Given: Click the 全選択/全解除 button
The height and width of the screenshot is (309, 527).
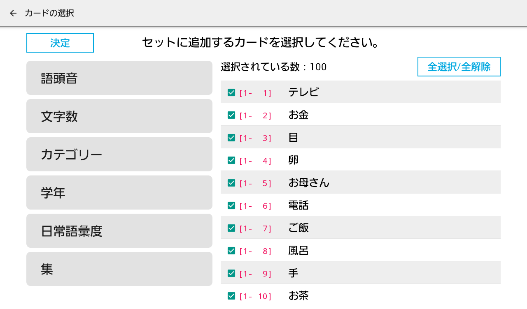Looking at the screenshot, I should [x=459, y=67].
